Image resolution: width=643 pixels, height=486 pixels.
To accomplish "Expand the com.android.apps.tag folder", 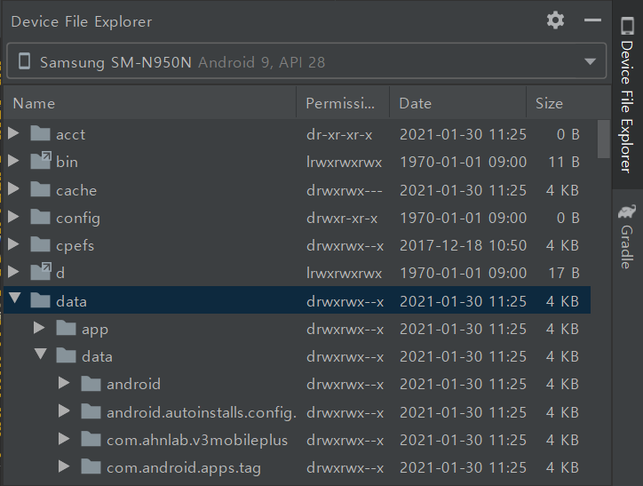I will tap(64, 466).
